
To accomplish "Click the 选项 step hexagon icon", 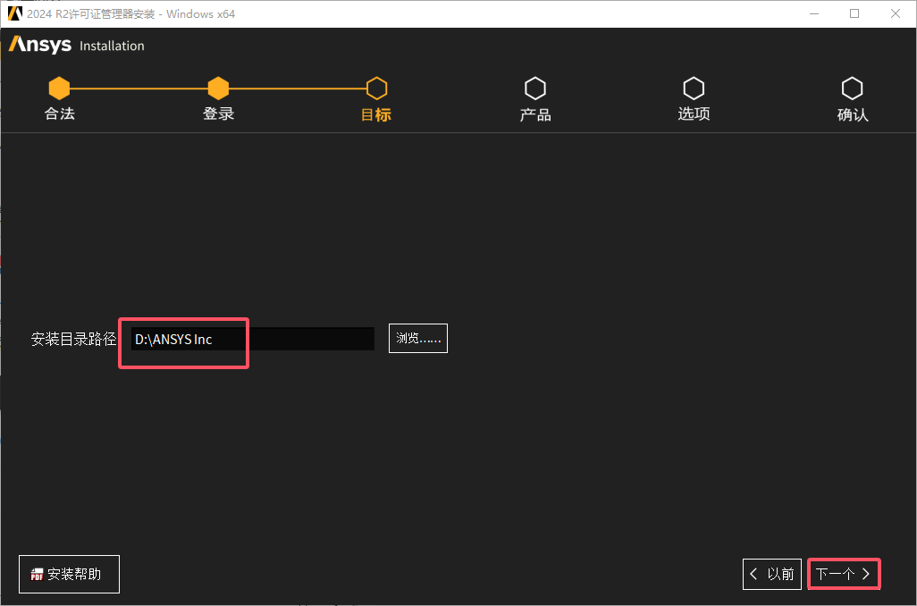I will coord(694,88).
